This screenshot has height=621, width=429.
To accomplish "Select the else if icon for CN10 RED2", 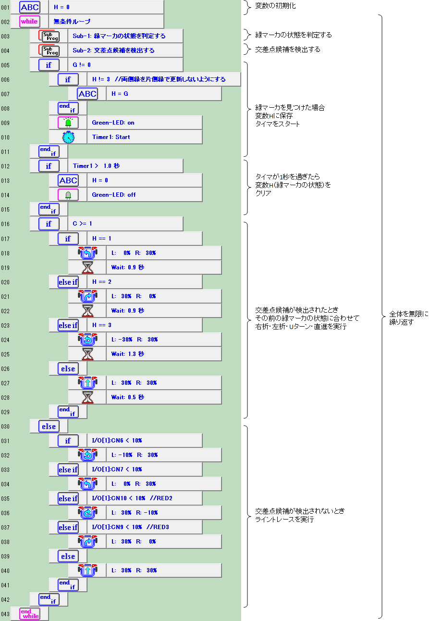I will [x=68, y=498].
